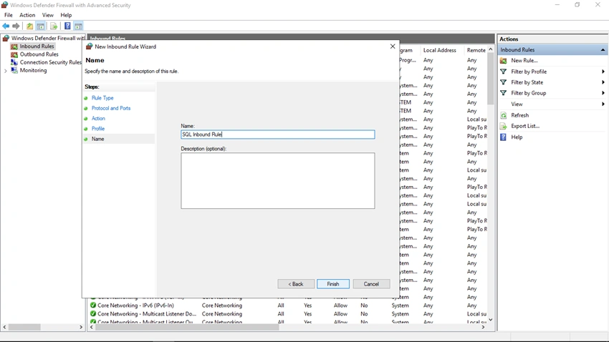Image resolution: width=609 pixels, height=342 pixels.
Task: Click the New Rule icon in Actions pane
Action: 504,61
